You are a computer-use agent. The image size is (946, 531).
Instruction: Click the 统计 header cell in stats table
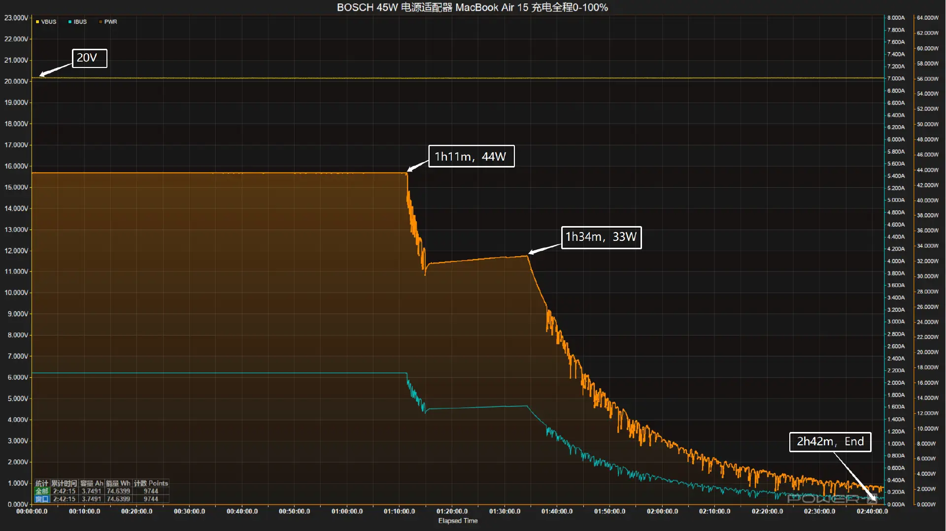coord(42,483)
